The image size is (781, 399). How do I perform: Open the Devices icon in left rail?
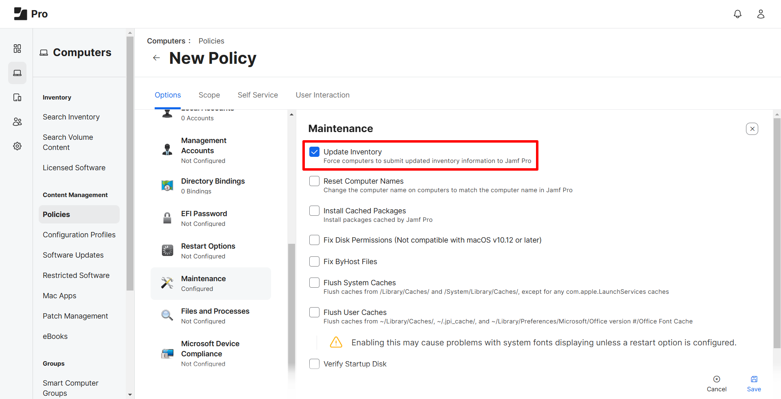(17, 98)
